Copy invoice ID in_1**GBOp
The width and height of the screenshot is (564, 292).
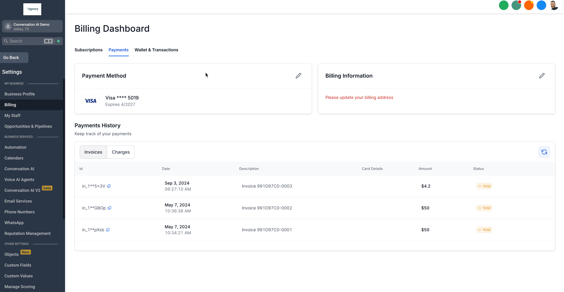point(109,208)
